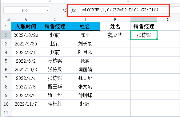Viewport: 180px width, 117px height.
Task: Select date cell 2022/8/6
Action: (26, 95)
